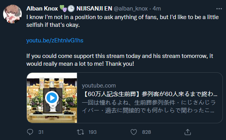Click the clock emoji beside display name
The height and width of the screenshot is (140, 226).
(71, 9)
